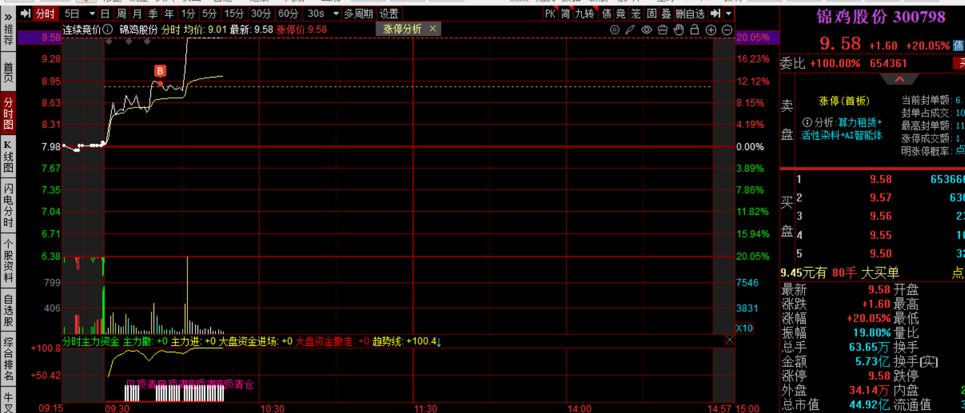The image size is (965, 413).
Task: Toggle the 叠 overlay button
Action: tap(666, 13)
